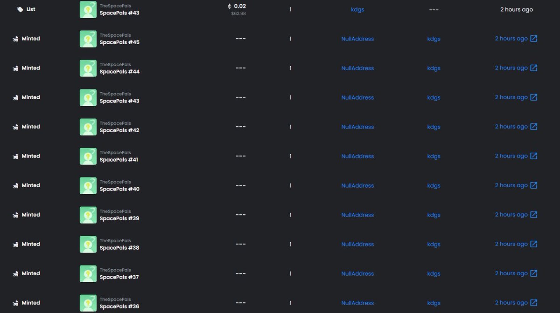Click NullAddress link for SpacePals #38
This screenshot has width=560, height=313.
point(357,245)
